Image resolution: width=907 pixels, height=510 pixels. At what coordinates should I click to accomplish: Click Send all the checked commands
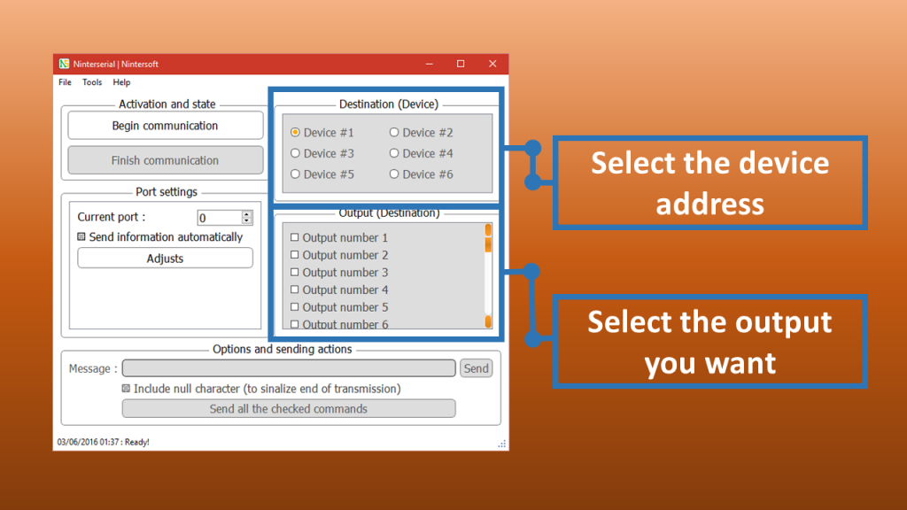[x=288, y=409]
